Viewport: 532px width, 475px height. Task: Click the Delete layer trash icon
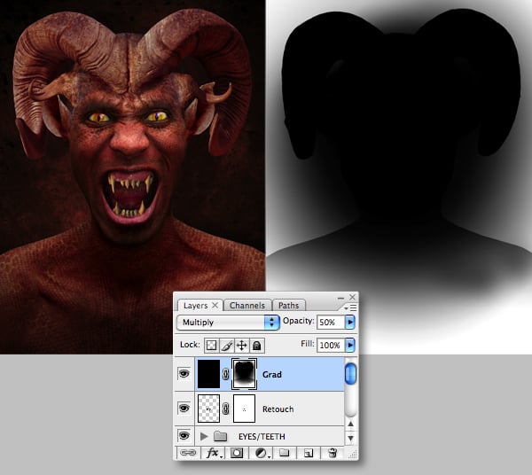[x=332, y=453]
